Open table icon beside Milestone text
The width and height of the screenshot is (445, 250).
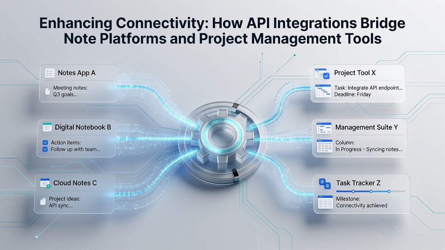325,202
